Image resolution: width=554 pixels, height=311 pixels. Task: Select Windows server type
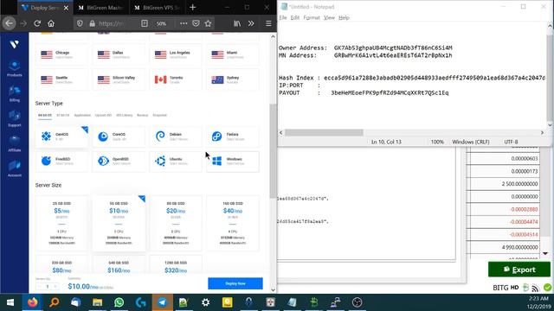(233, 162)
